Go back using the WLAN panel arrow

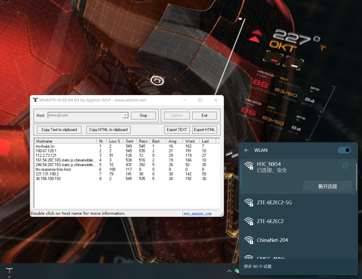(246, 150)
